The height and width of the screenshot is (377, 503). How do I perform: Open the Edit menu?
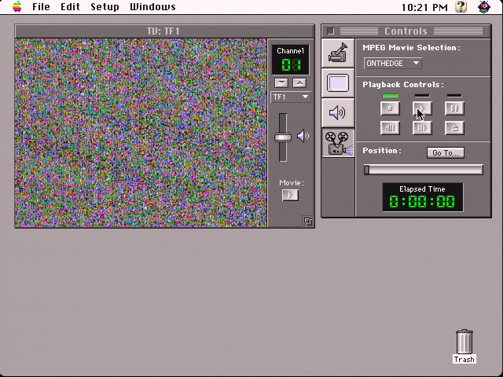[x=70, y=7]
